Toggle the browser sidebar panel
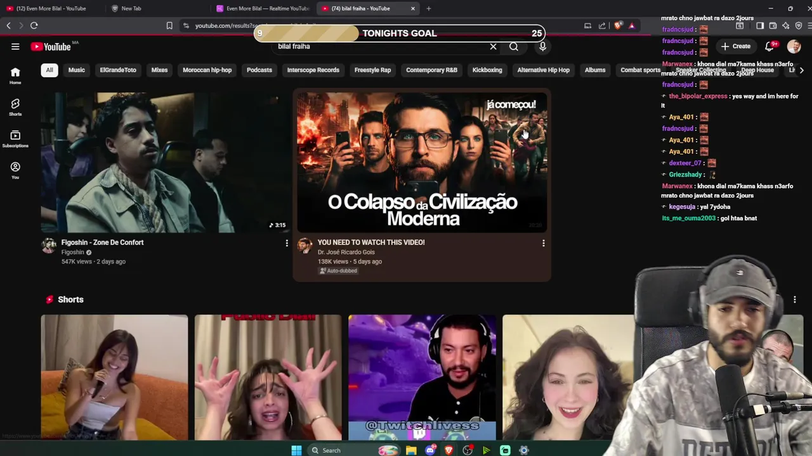The width and height of the screenshot is (812, 456). [760, 25]
